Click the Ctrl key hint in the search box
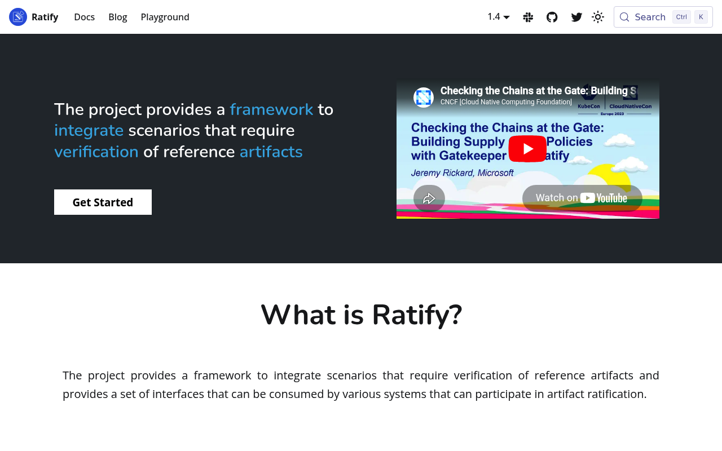Image resolution: width=722 pixels, height=451 pixels. tap(681, 17)
